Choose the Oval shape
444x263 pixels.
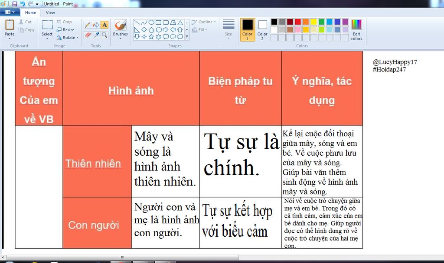click(151, 22)
